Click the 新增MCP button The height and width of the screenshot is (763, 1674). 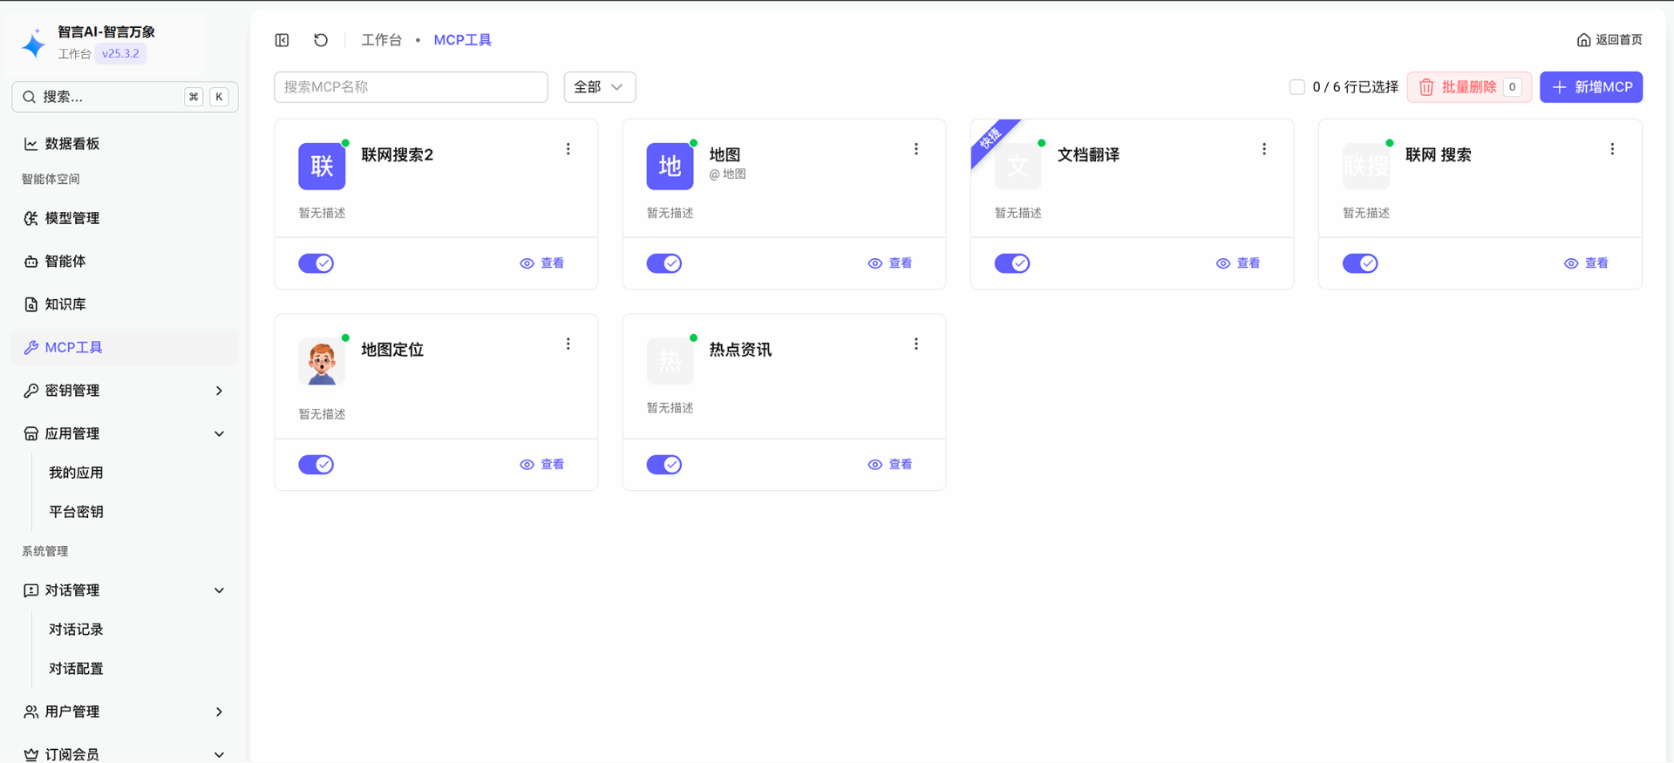tap(1591, 87)
